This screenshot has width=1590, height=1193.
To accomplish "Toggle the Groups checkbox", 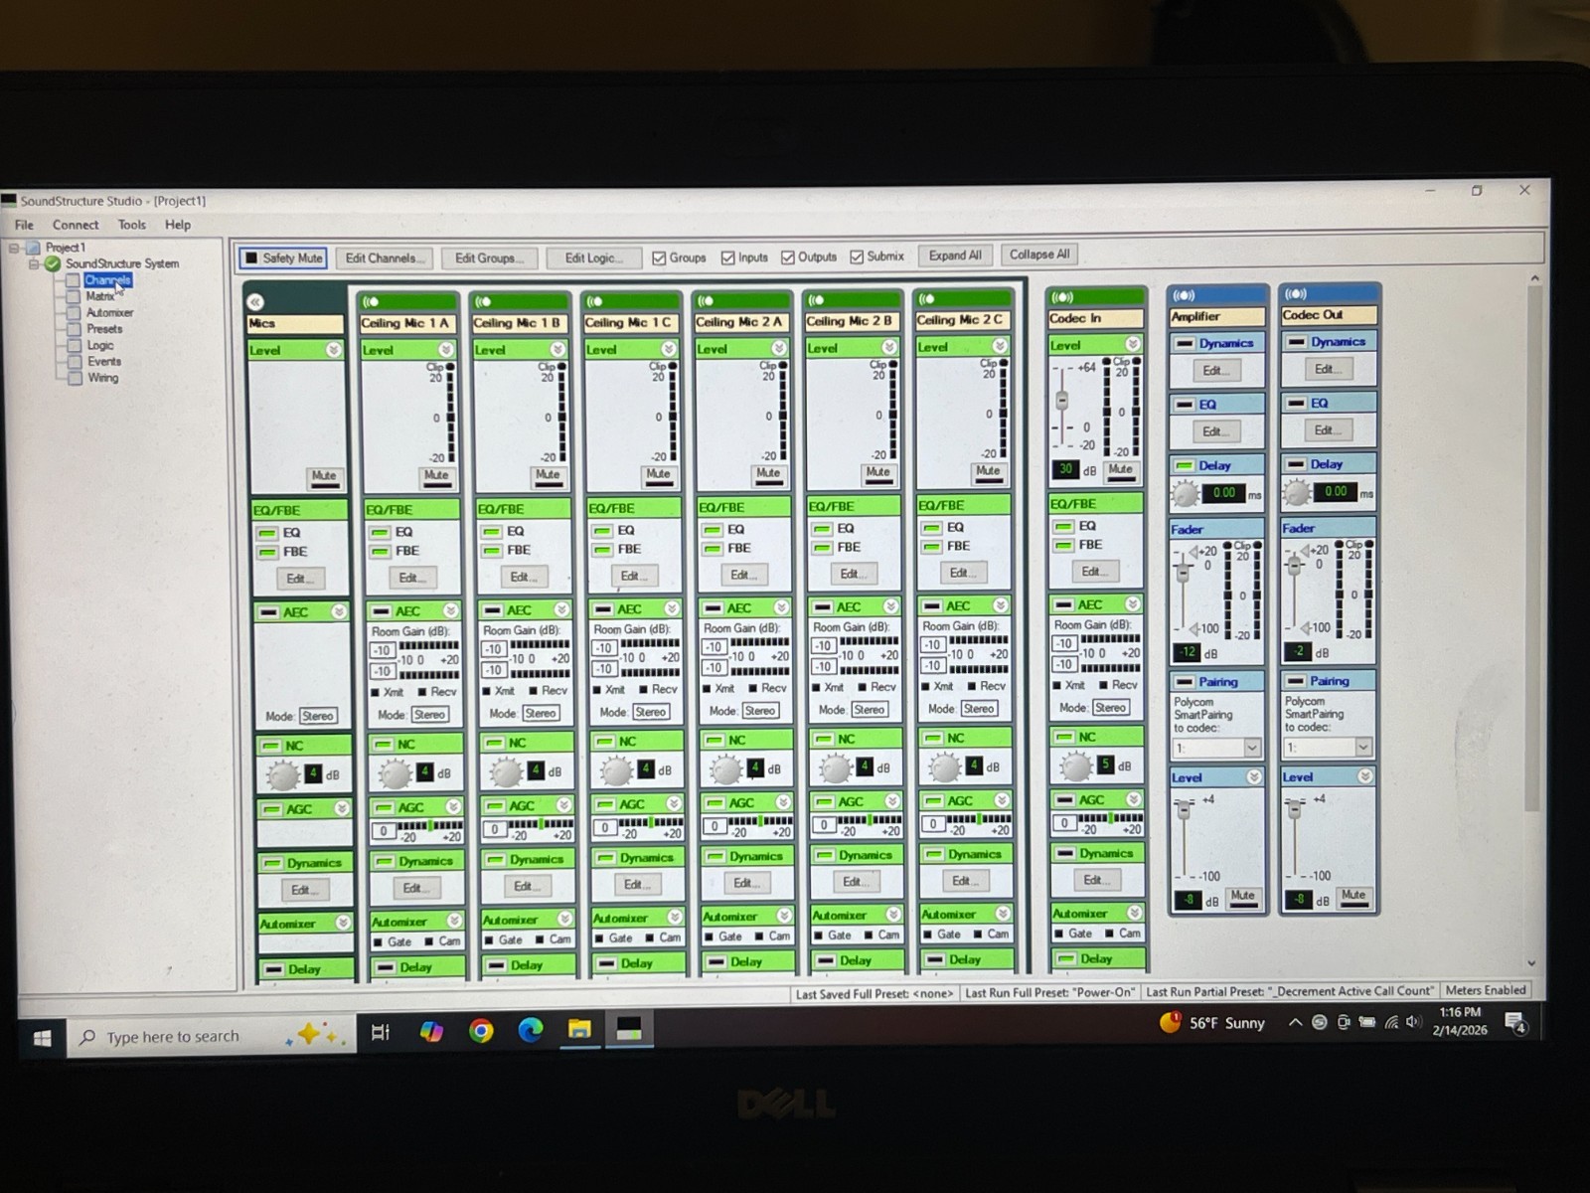I will pyautogui.click(x=659, y=257).
